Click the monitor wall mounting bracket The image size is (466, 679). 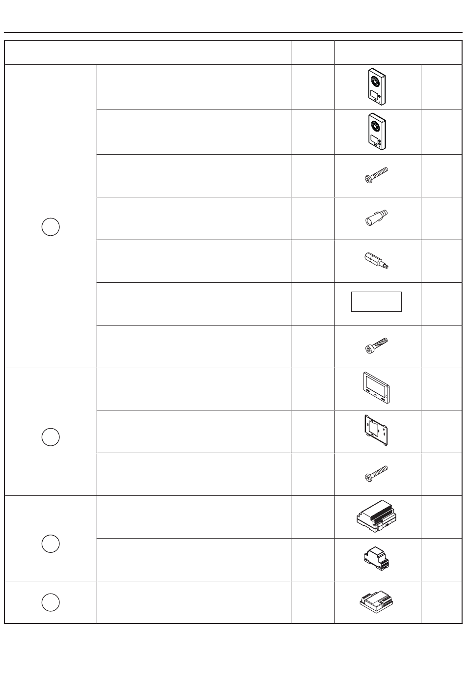[x=377, y=431]
